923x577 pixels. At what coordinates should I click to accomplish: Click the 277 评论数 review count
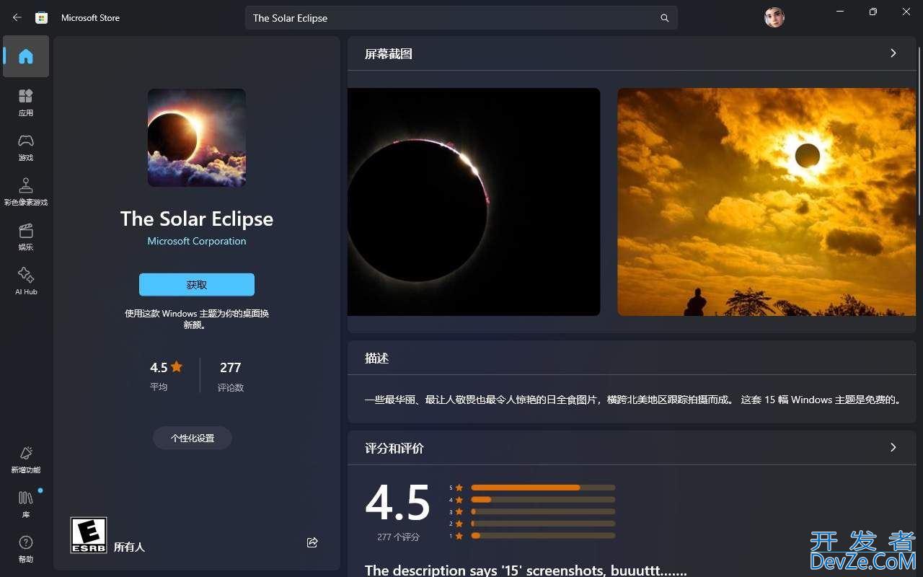[231, 376]
